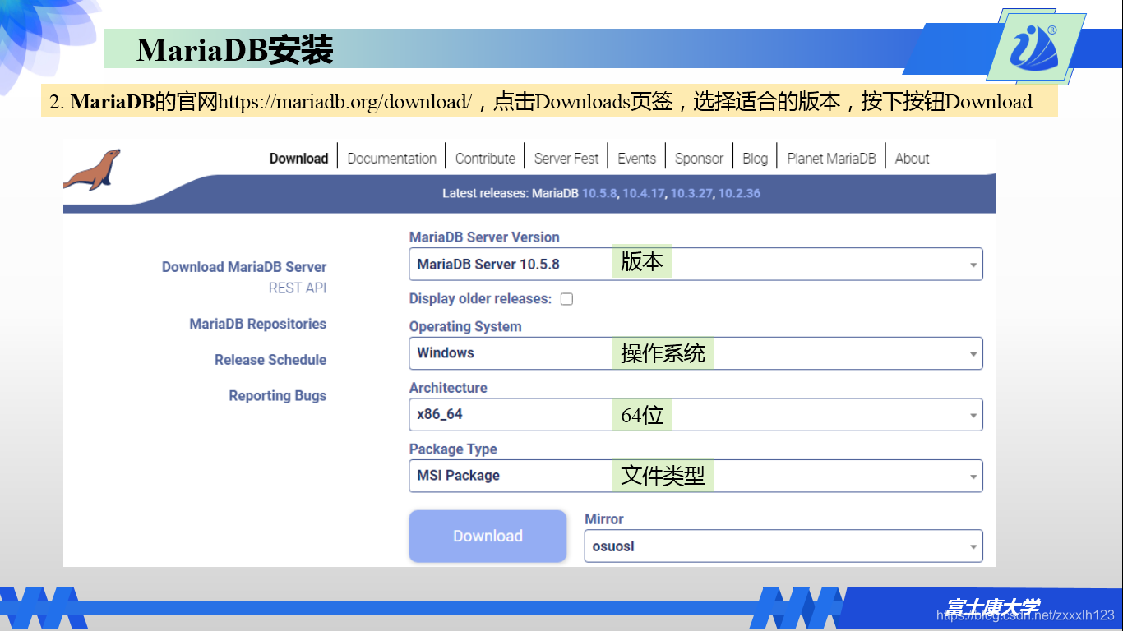Open the Download MariaDB Server link
1123x631 pixels.
tap(244, 267)
